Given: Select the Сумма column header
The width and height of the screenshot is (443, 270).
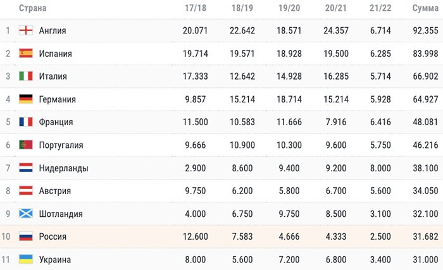Looking at the screenshot, I should (x=425, y=8).
